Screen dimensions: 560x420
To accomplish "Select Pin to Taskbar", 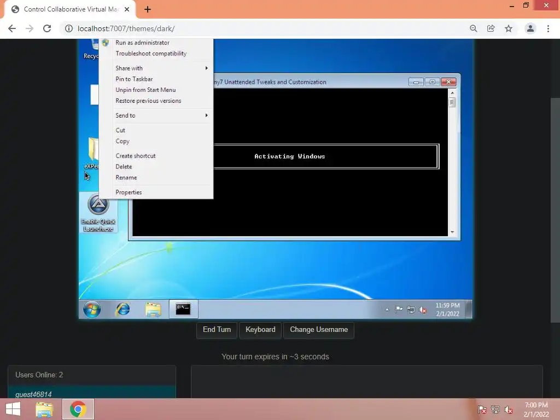I will point(156,79).
